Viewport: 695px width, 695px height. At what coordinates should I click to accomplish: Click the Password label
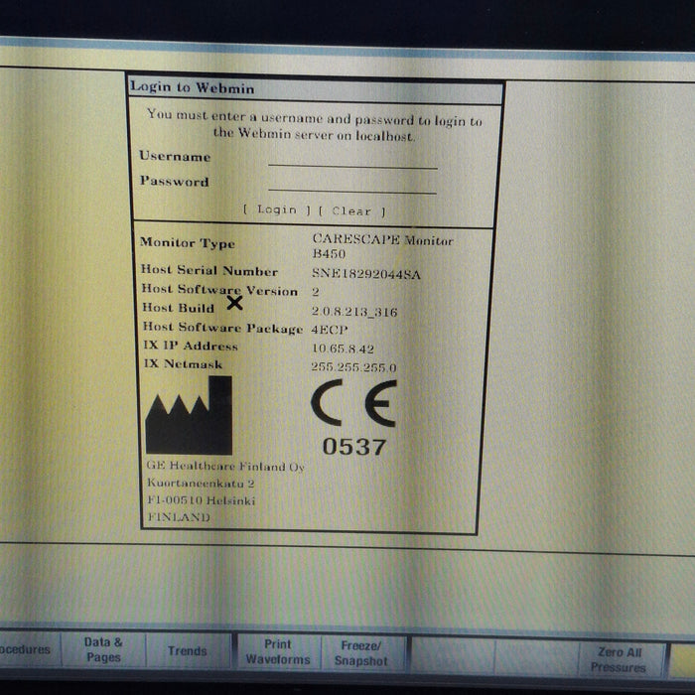175,181
